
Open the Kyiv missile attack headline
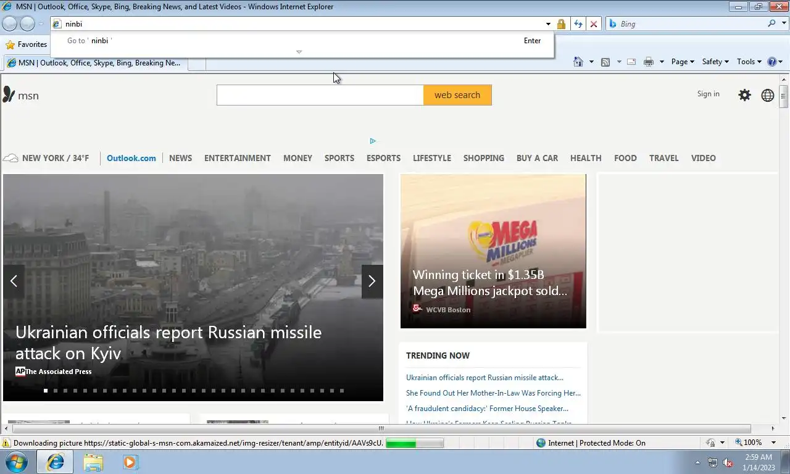[x=168, y=343]
